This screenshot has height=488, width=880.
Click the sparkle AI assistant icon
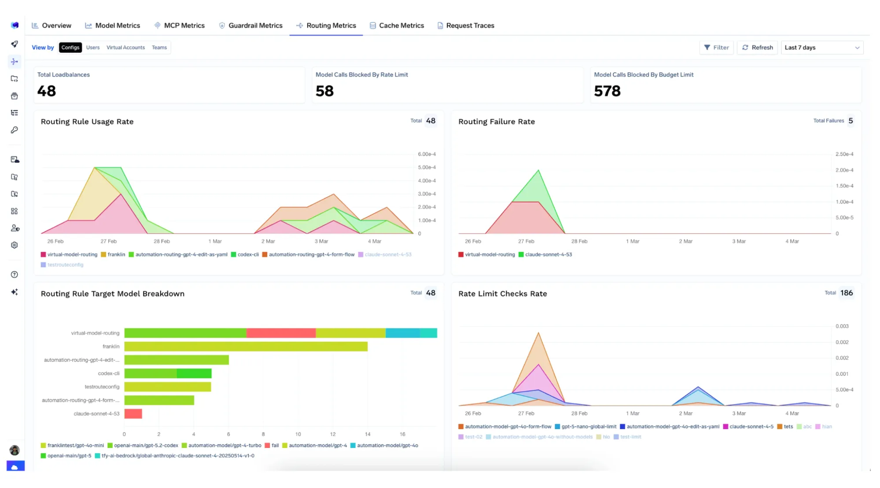15,292
